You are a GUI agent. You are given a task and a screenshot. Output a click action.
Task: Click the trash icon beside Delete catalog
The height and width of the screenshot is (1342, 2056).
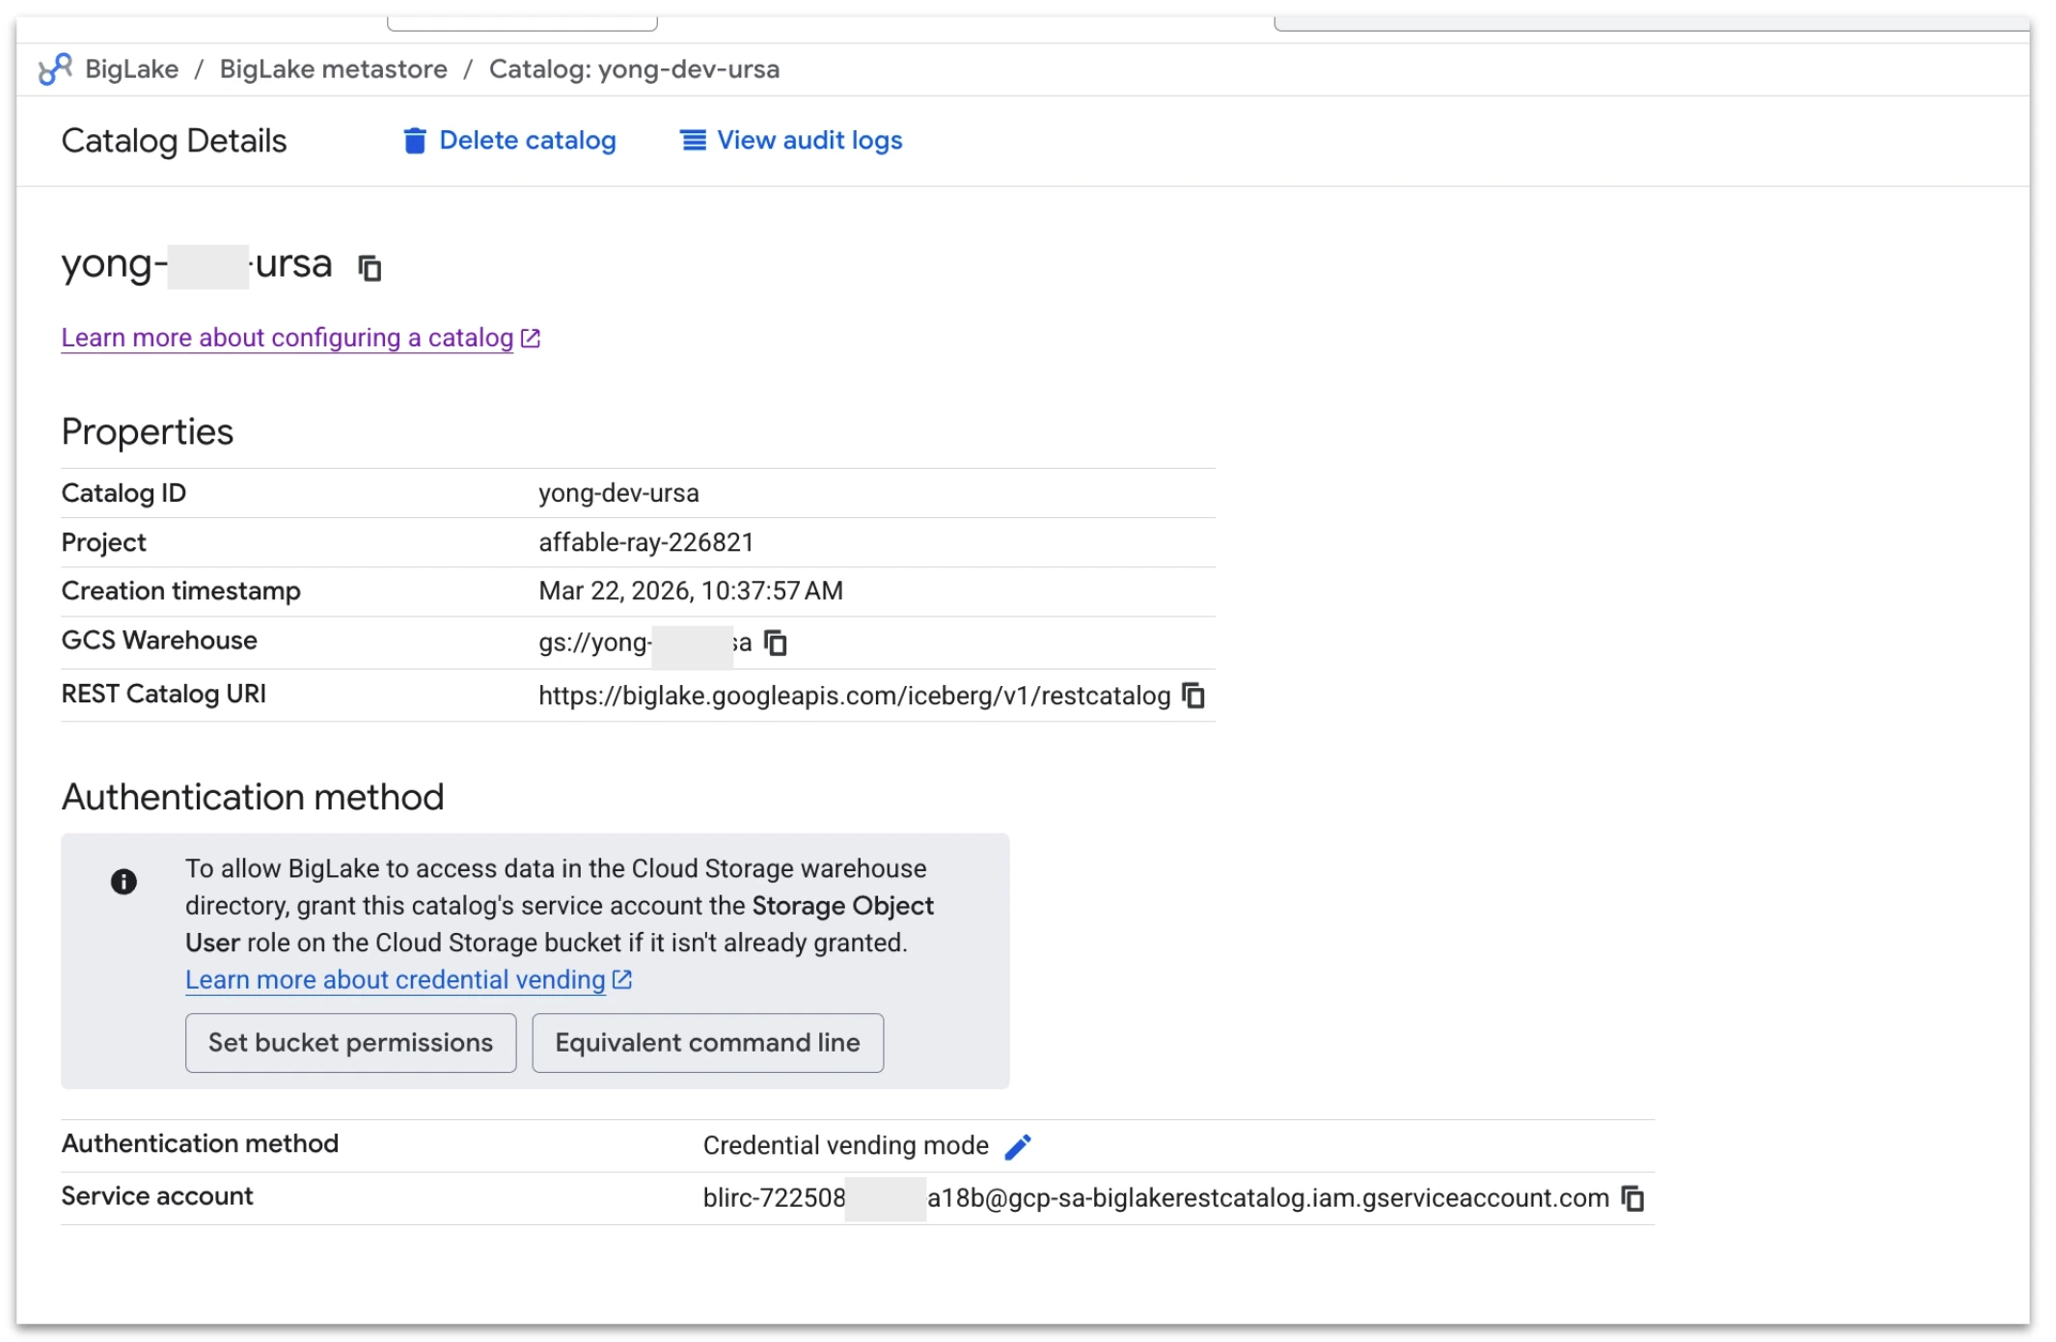tap(414, 141)
